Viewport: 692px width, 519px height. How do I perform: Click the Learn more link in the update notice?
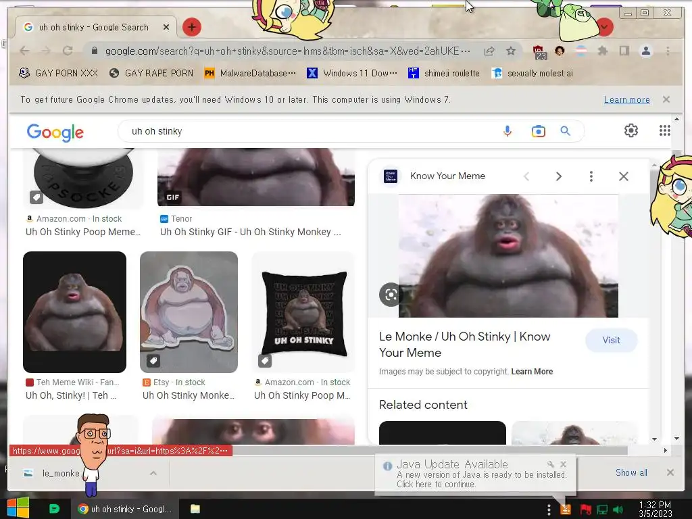tap(626, 100)
